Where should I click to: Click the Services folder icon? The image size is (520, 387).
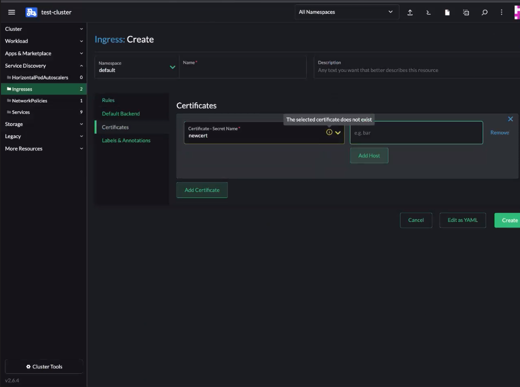click(x=9, y=112)
